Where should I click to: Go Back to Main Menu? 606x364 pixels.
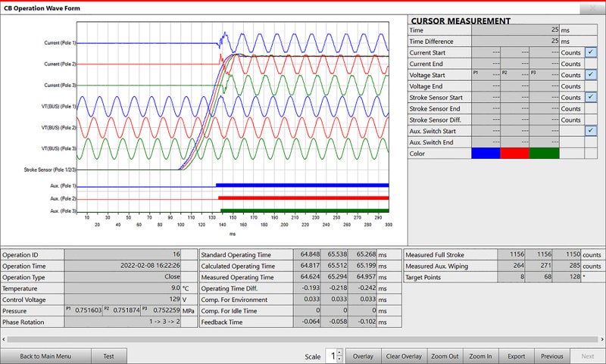(45, 356)
